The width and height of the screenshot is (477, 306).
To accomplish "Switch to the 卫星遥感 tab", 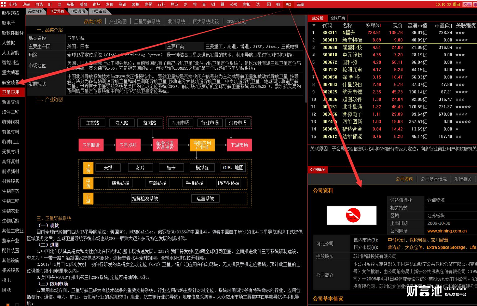I will (99, 11).
